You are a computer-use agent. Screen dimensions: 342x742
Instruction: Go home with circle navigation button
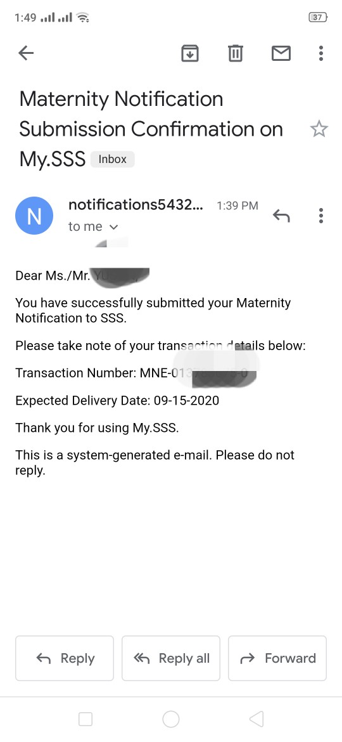point(171,719)
